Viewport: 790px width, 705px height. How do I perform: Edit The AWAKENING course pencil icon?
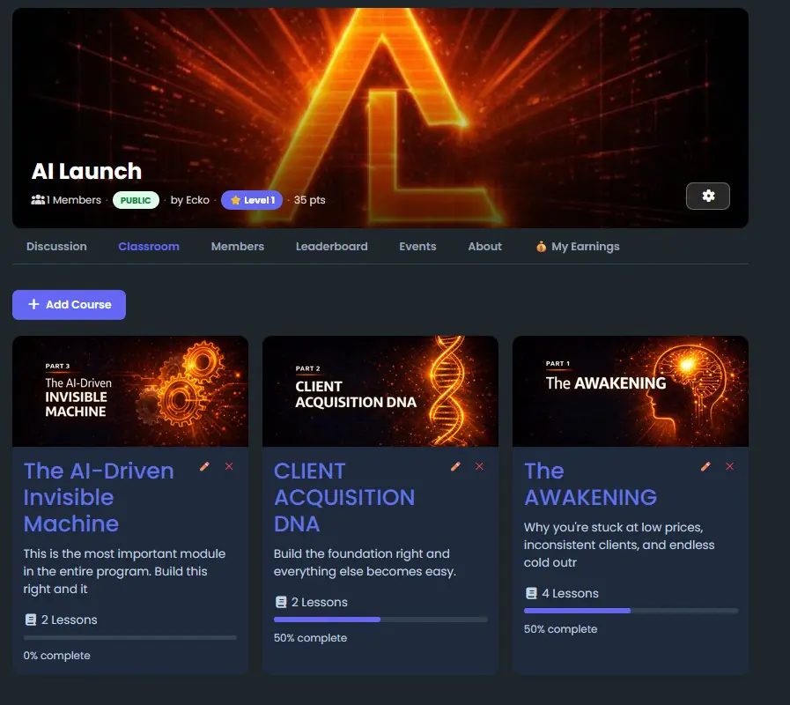click(x=705, y=466)
